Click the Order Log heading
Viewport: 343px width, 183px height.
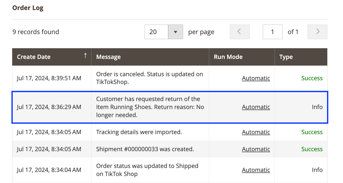(x=28, y=8)
